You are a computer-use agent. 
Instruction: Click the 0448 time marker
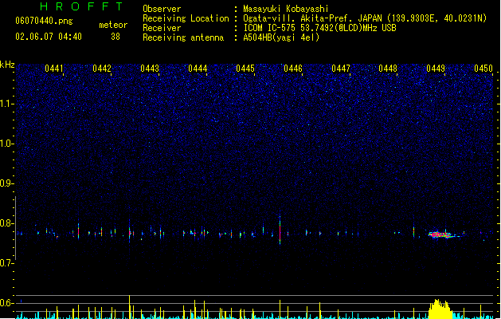pyautogui.click(x=388, y=69)
